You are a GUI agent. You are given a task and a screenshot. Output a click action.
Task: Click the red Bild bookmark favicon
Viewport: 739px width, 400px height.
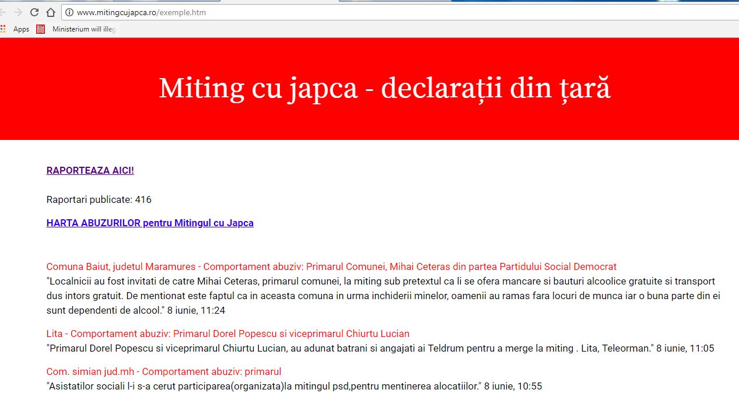40,29
